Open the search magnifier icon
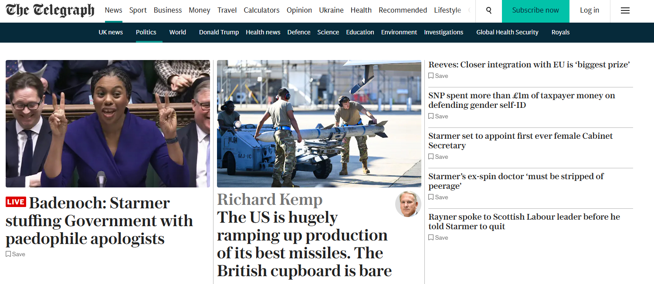Screen dimensions: 654x284 [488, 10]
